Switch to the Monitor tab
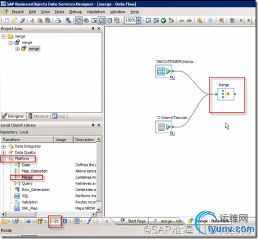 [x=38, y=116]
